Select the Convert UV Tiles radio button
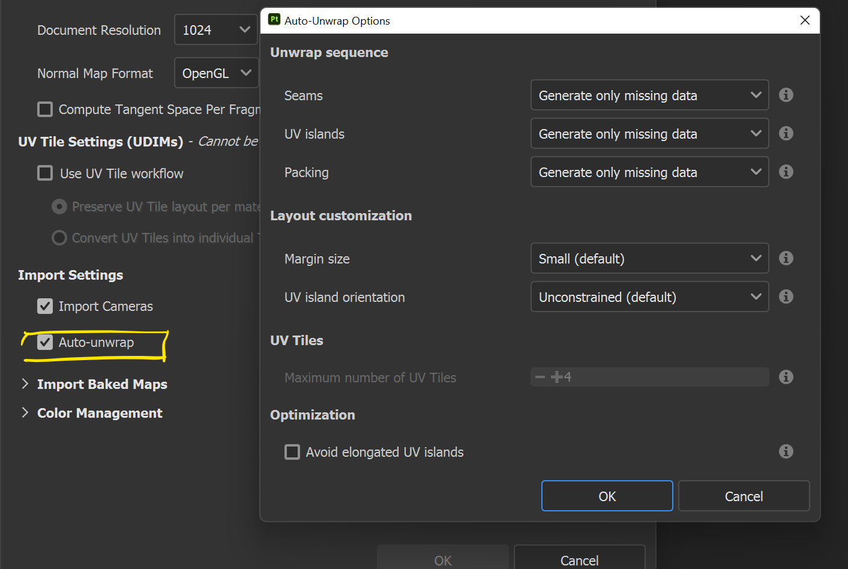This screenshot has width=848, height=569. point(59,238)
